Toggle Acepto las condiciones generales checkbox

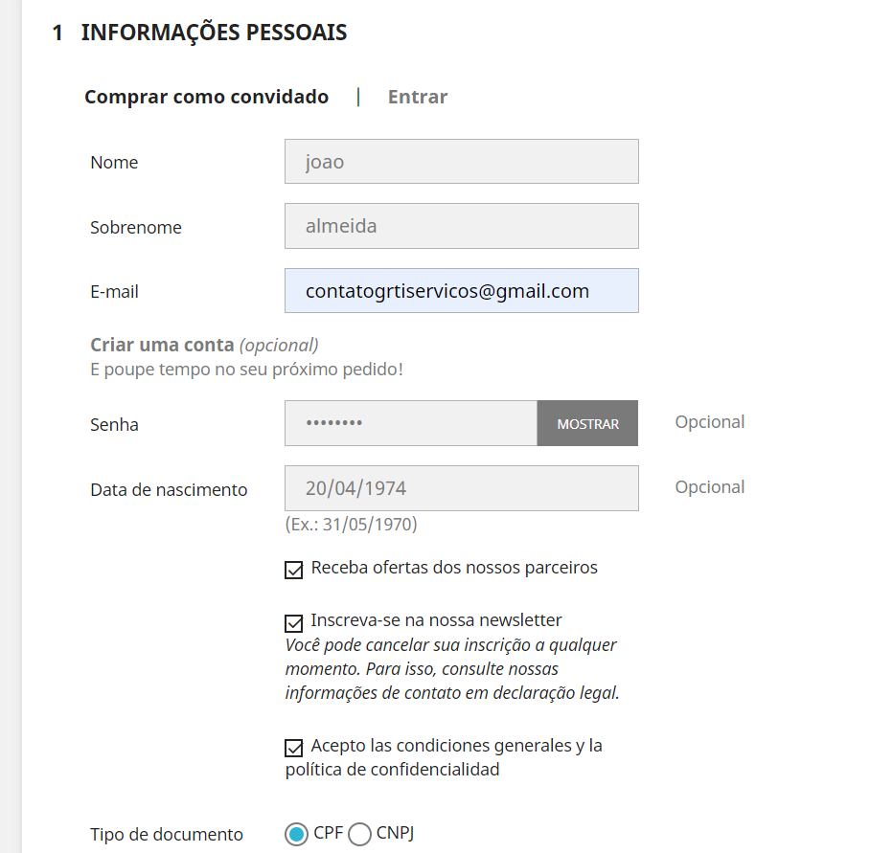pyautogui.click(x=294, y=748)
